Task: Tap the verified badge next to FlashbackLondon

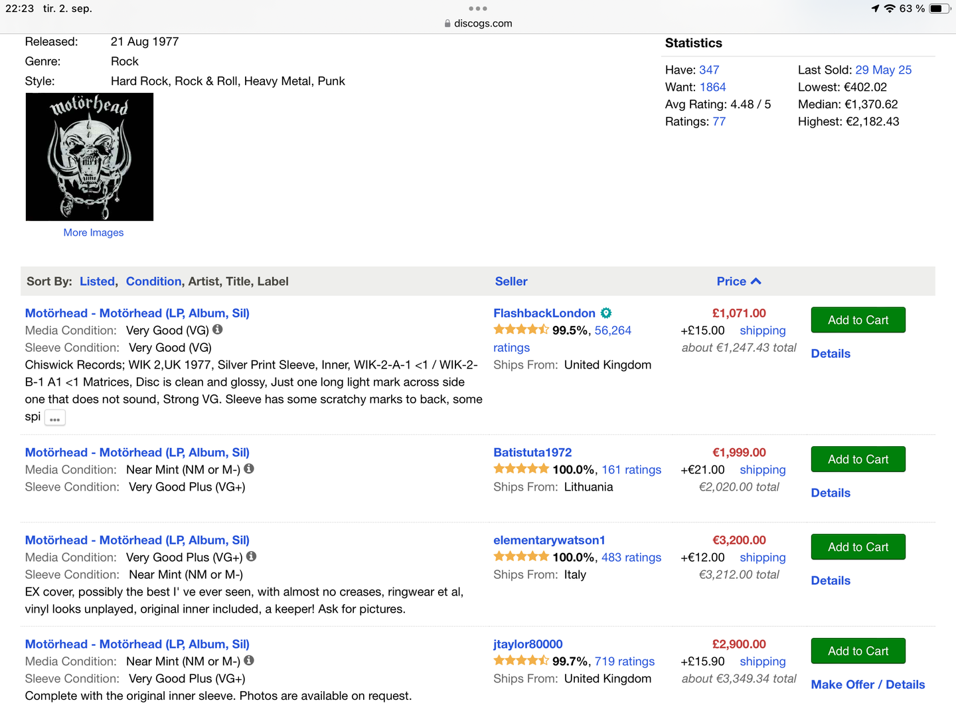Action: coord(606,313)
